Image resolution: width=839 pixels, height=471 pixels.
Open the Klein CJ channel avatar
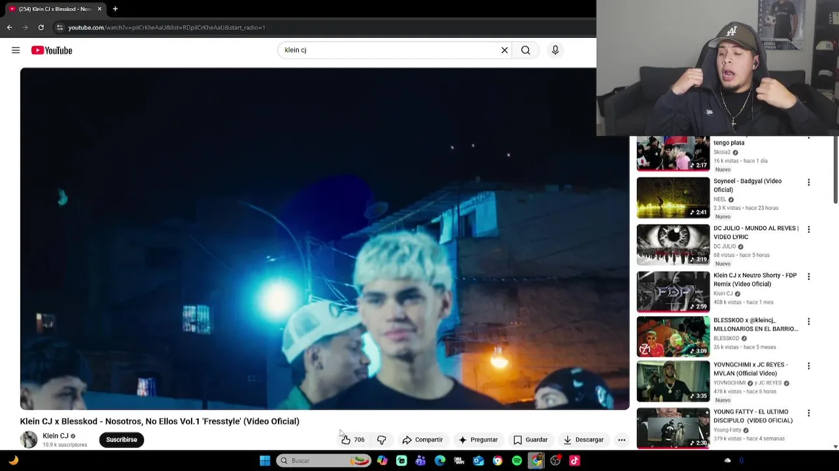pyautogui.click(x=29, y=440)
